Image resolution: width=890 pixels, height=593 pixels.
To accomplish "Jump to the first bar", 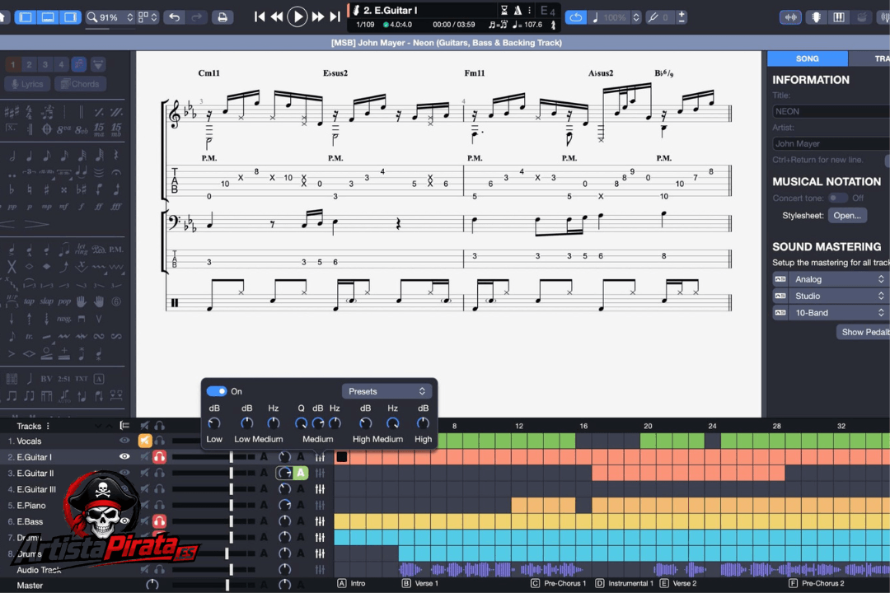I will (x=260, y=17).
